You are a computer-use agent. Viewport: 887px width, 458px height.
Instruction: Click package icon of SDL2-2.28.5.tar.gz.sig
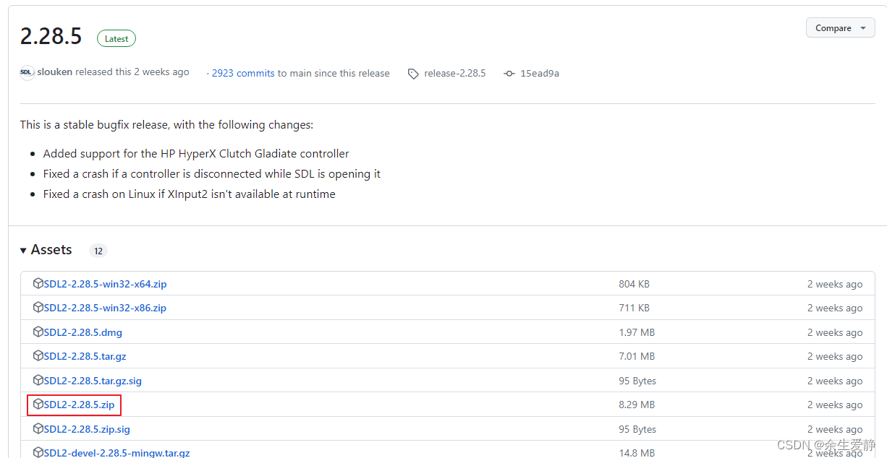(38, 381)
